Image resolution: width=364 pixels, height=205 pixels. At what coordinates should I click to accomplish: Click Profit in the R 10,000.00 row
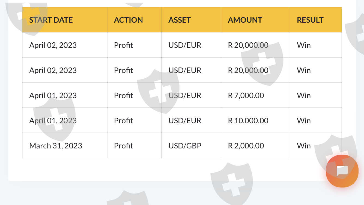coord(124,121)
